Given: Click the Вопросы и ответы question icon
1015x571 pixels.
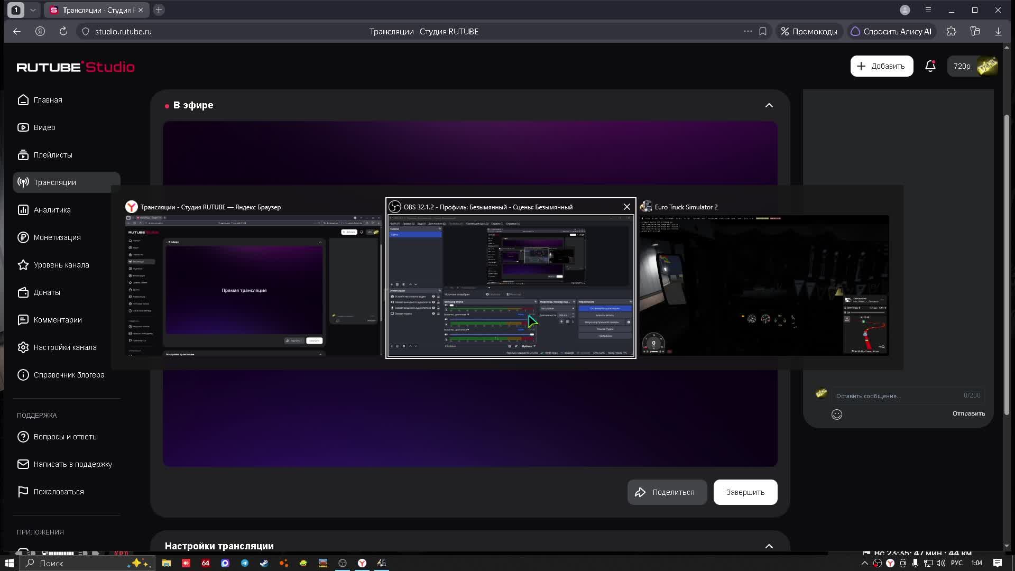Looking at the screenshot, I should coord(23,437).
